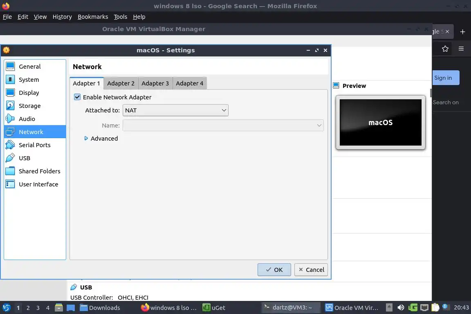Switch to workspace 2 in pager
The height and width of the screenshot is (314, 471).
[28, 308]
